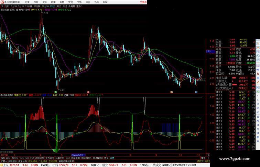Image resolution: width=260 pixels, height=167 pixels.
Task: Switch to the 30分钟 period
Action: click(x=37, y=6)
